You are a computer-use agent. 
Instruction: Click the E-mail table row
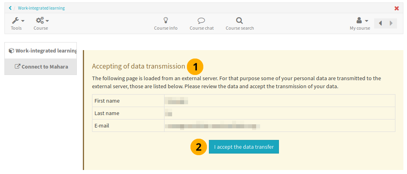[243, 125]
